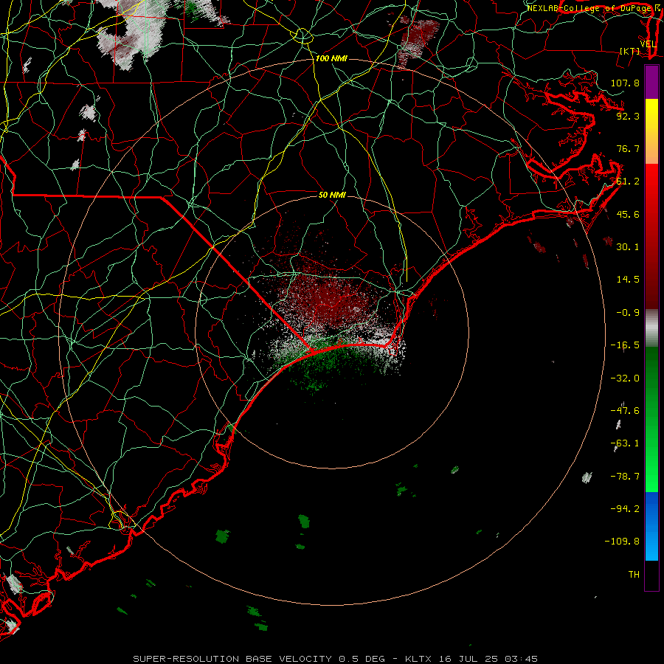Click the VEL product label
This screenshot has height=664, width=664.
coord(648,44)
